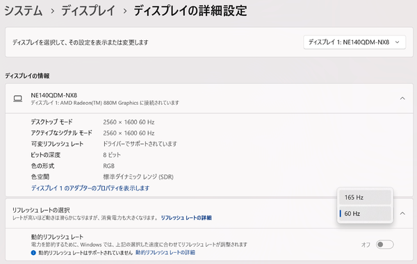Click the ディスプレイの詳細設定 page title
417x264 pixels.
[x=190, y=11]
